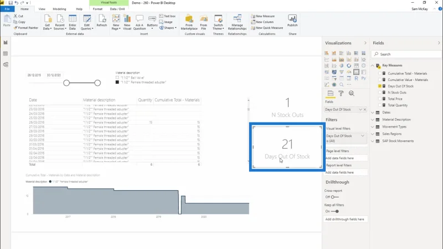Click New Measure in Calculations group
Screen dimensions: 443x249
click(x=262, y=16)
